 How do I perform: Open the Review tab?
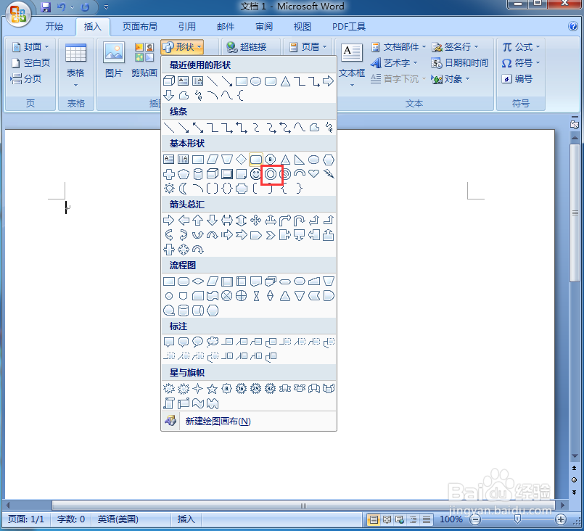point(264,26)
